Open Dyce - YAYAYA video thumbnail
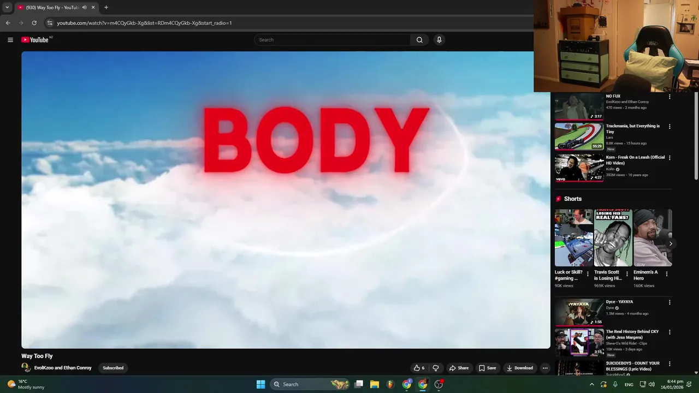Image resolution: width=699 pixels, height=393 pixels. tap(579, 312)
